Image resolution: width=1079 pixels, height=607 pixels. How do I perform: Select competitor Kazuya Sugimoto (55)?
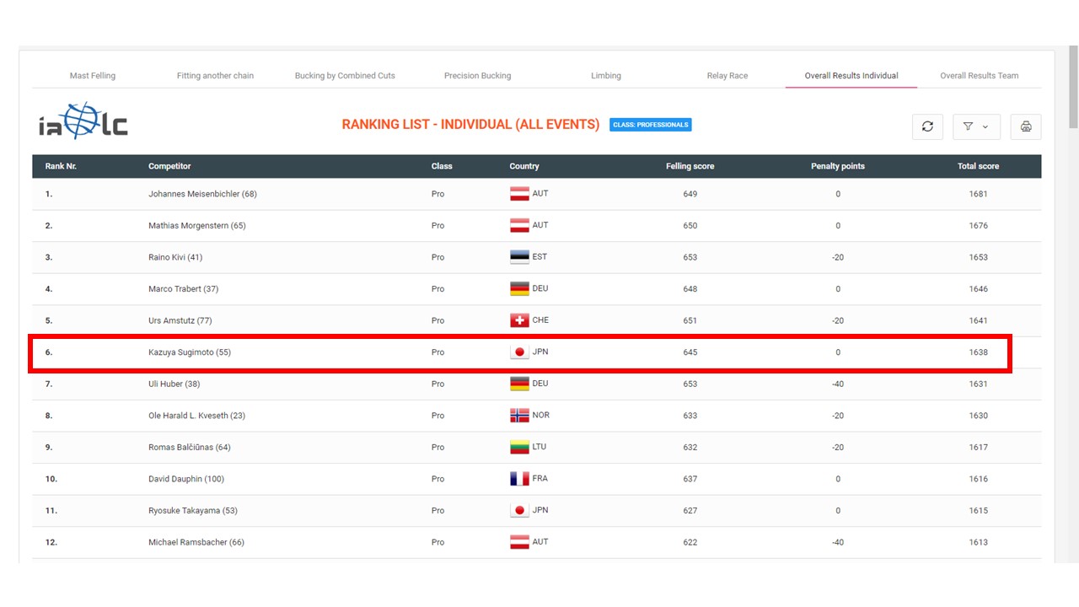pyautogui.click(x=189, y=352)
